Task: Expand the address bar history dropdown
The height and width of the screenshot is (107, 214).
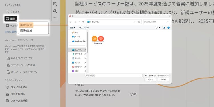Action: 134,22
